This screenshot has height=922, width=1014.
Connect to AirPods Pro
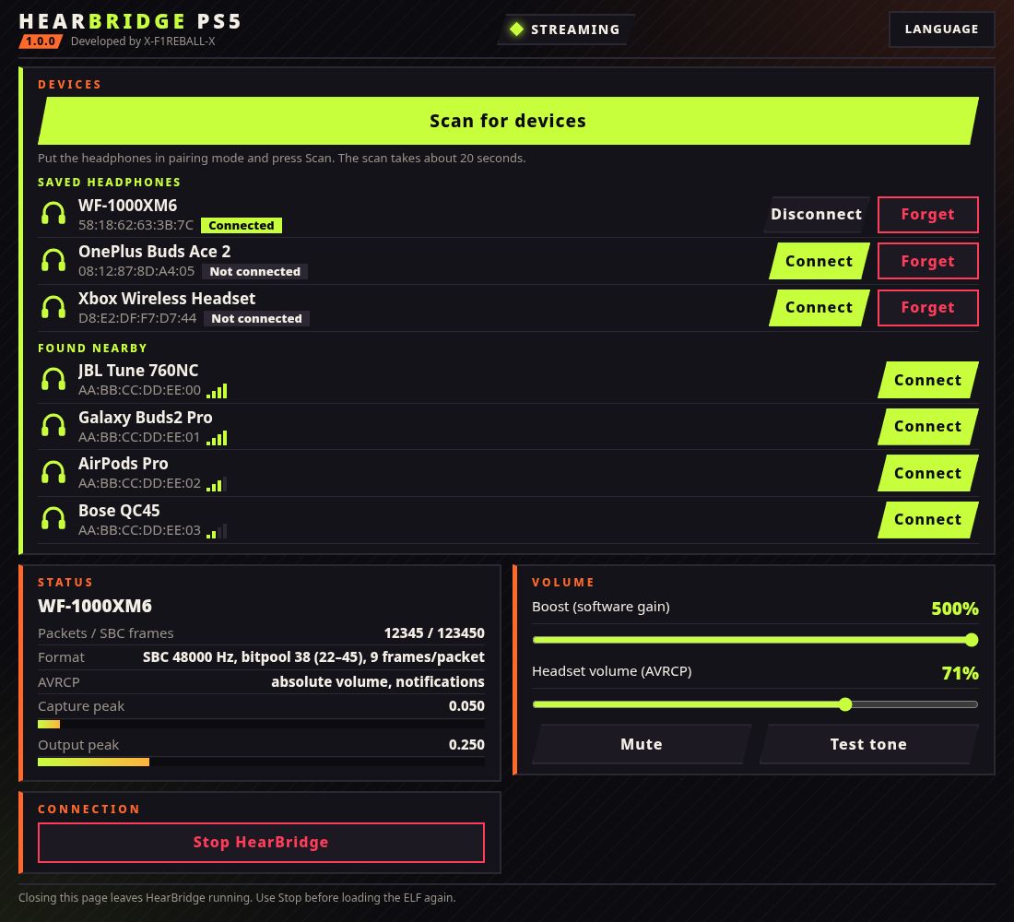coord(928,473)
